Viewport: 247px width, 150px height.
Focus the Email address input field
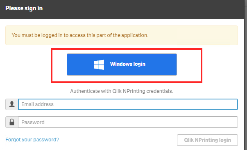[128, 104]
